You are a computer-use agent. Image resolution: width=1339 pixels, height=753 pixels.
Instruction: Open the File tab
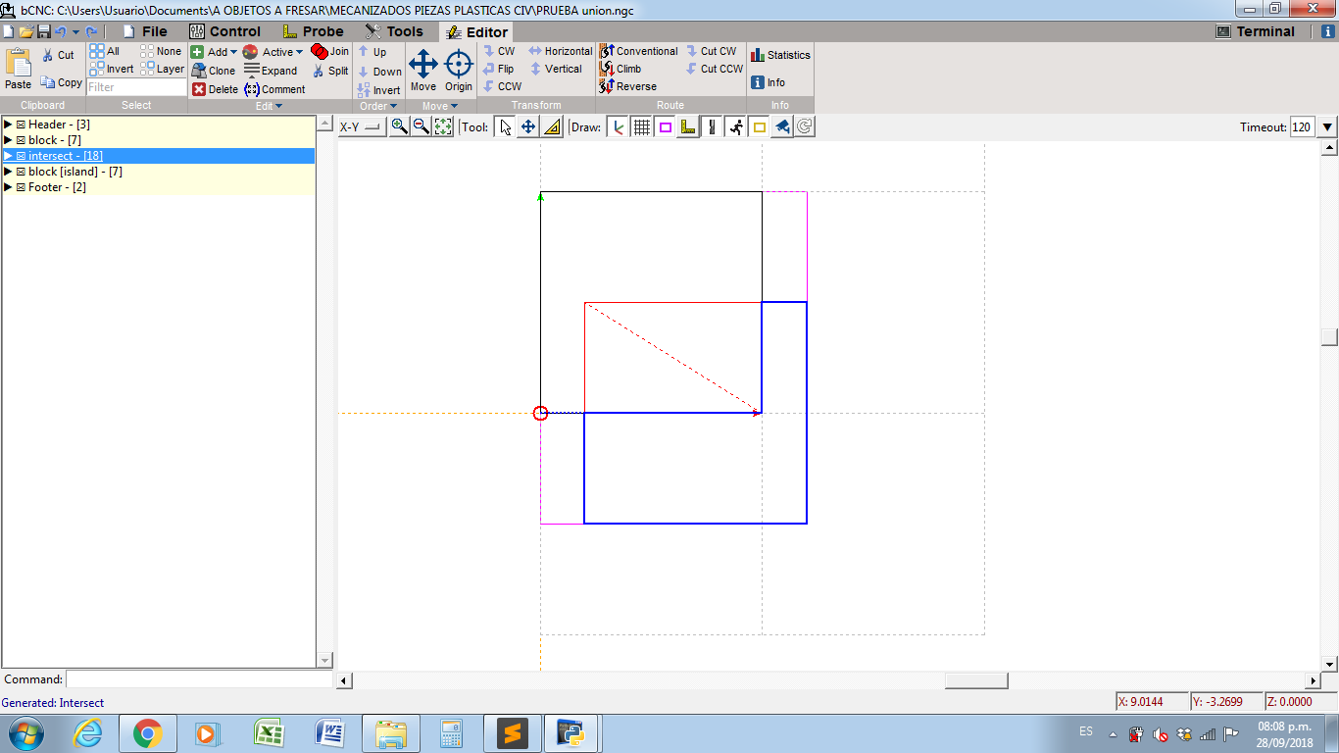pyautogui.click(x=143, y=31)
